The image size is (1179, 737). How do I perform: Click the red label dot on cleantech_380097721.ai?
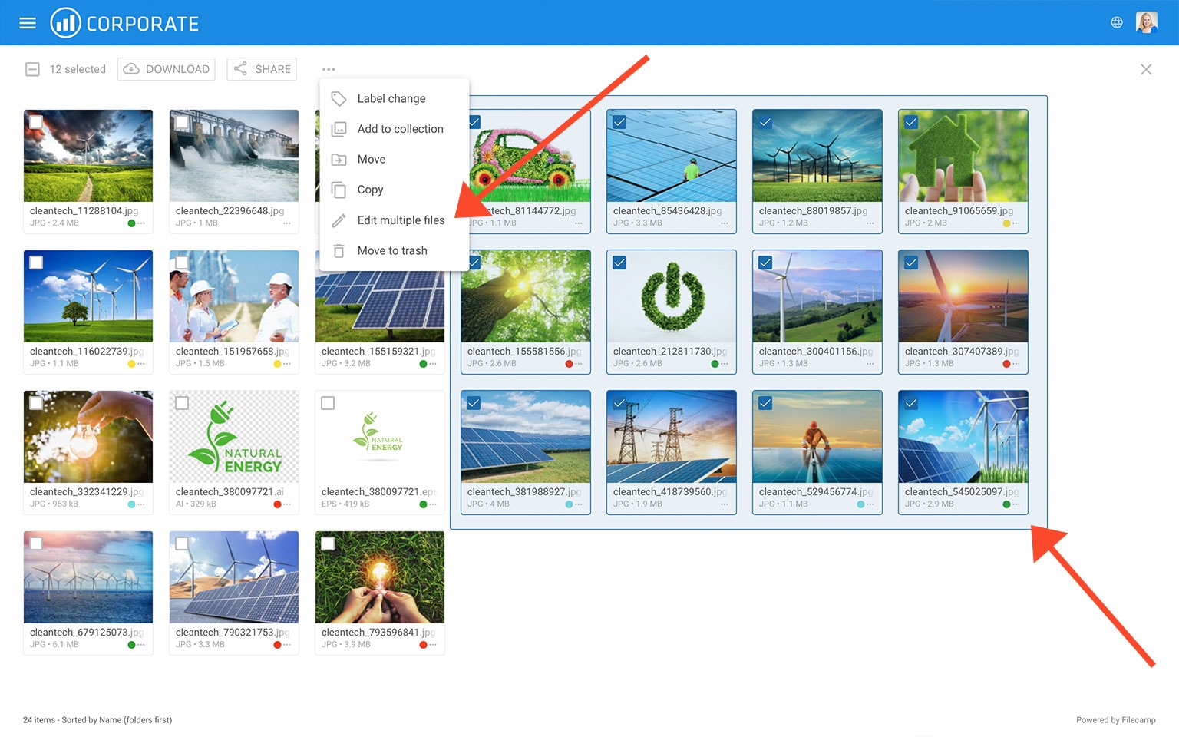pyautogui.click(x=277, y=504)
